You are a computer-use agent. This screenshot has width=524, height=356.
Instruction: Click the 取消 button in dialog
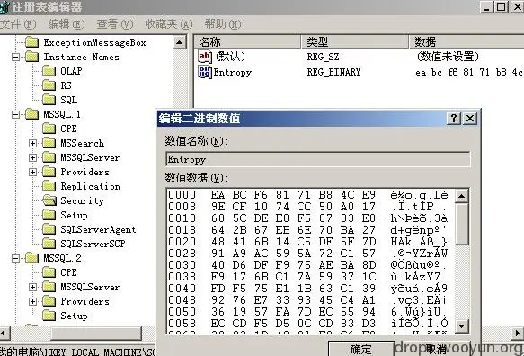(x=435, y=349)
